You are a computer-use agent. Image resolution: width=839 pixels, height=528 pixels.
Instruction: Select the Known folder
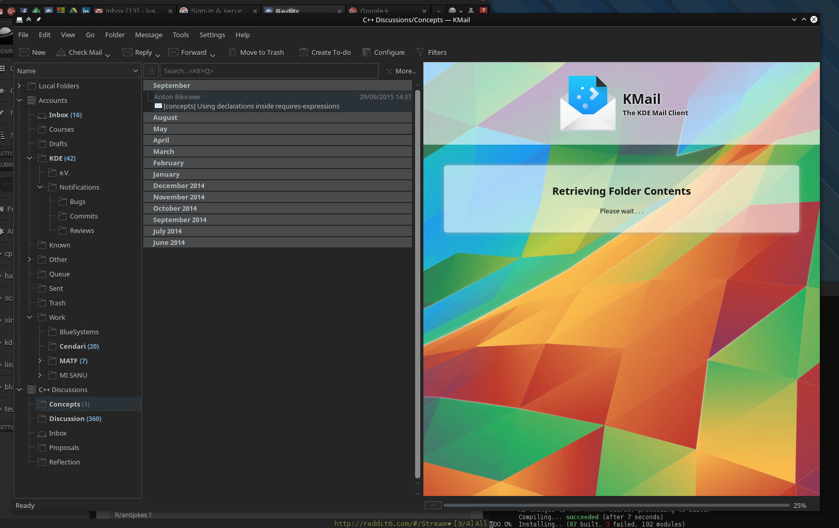pyautogui.click(x=60, y=245)
